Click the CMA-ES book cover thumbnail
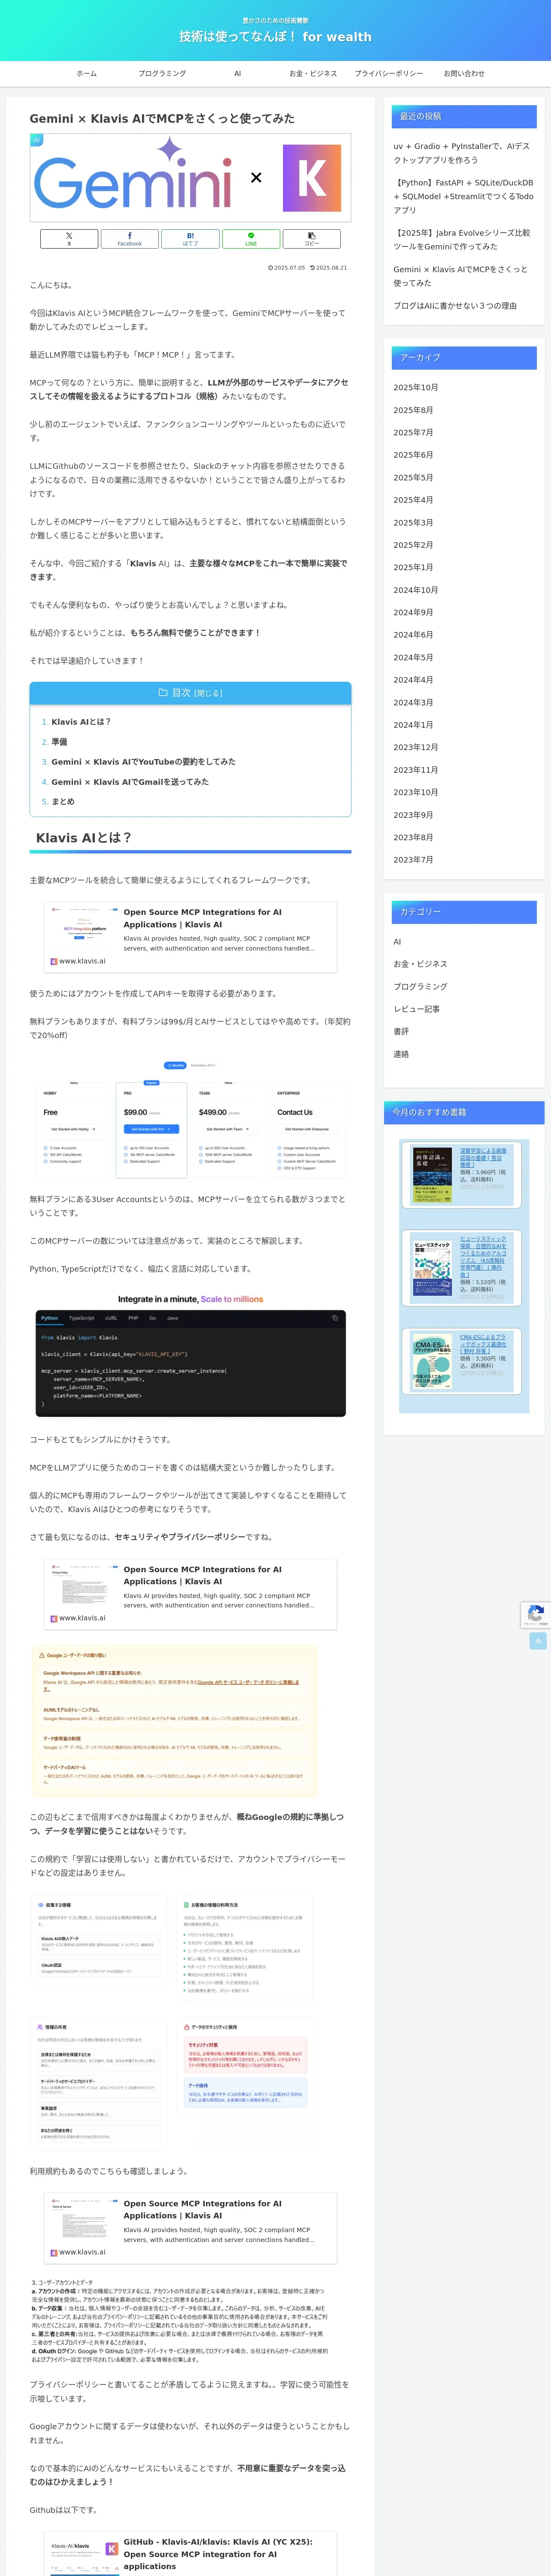This screenshot has height=2576, width=551. [x=432, y=1361]
